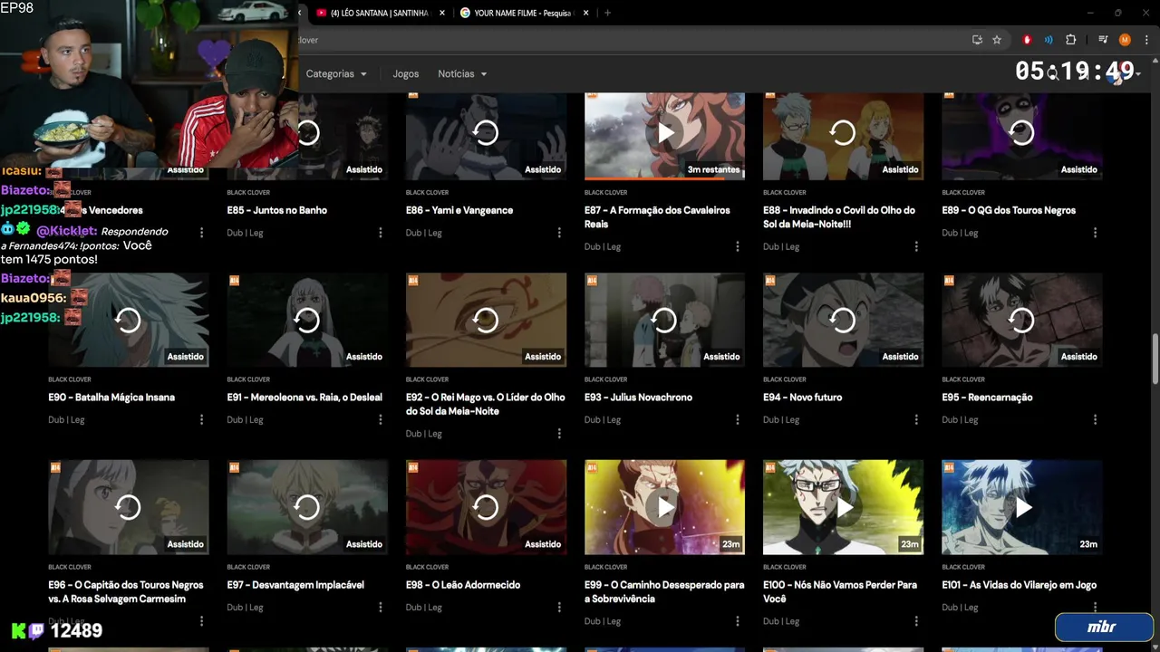This screenshot has width=1160, height=652.
Task: Open more options for E98 O Leão Adormecido
Action: [559, 608]
